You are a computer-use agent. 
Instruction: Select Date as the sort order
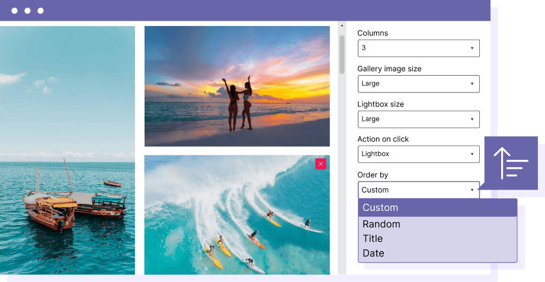click(x=438, y=253)
